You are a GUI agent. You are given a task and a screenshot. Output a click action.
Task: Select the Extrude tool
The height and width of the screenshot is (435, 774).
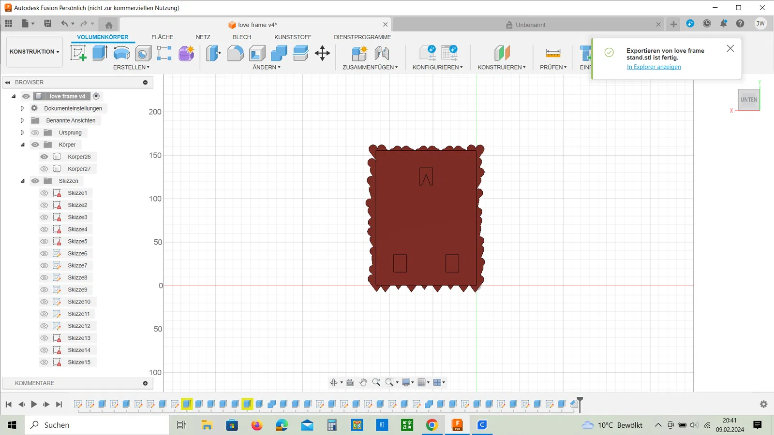[x=100, y=53]
